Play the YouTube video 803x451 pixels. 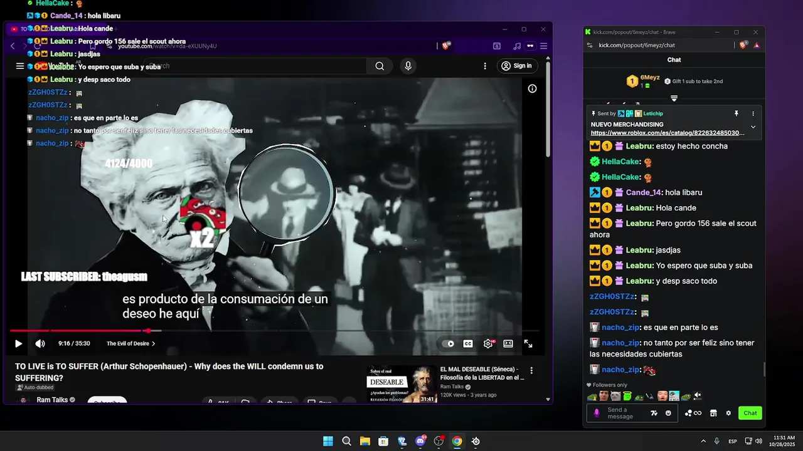[18, 343]
